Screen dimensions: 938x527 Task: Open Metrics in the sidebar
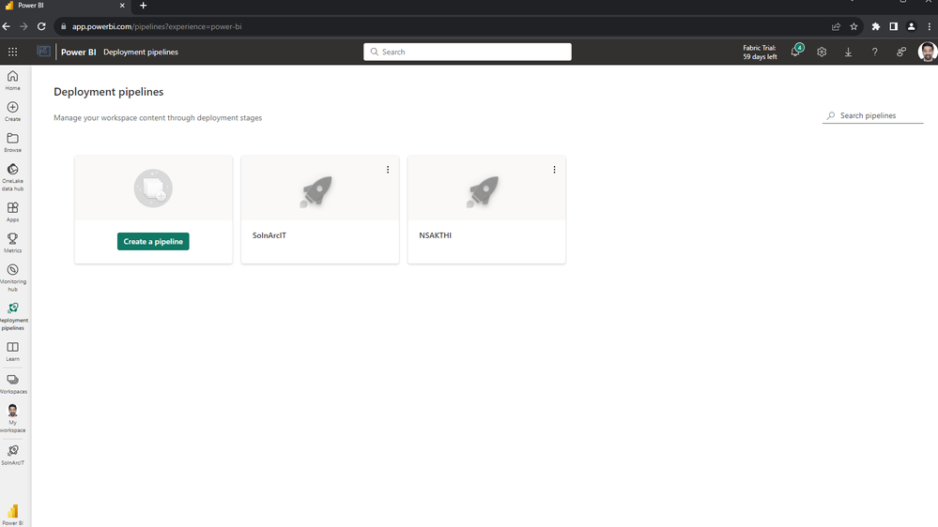(12, 243)
